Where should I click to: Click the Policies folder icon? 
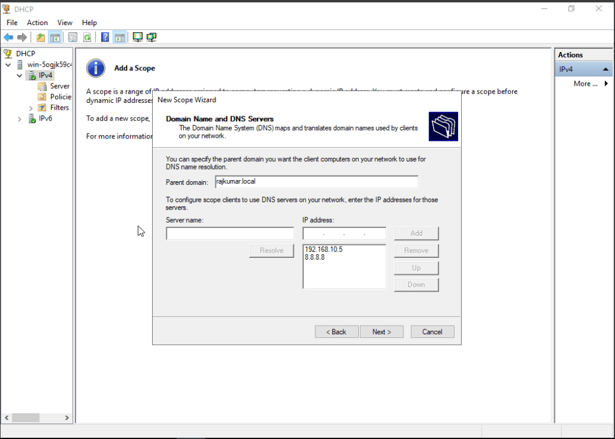tap(42, 97)
